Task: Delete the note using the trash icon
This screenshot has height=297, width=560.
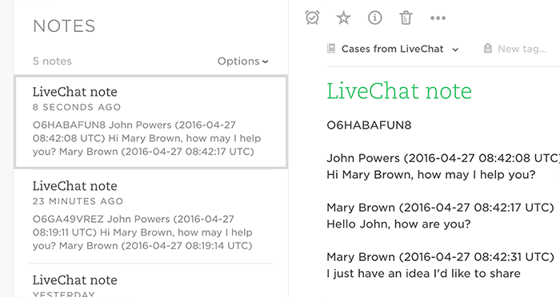Action: [x=406, y=18]
